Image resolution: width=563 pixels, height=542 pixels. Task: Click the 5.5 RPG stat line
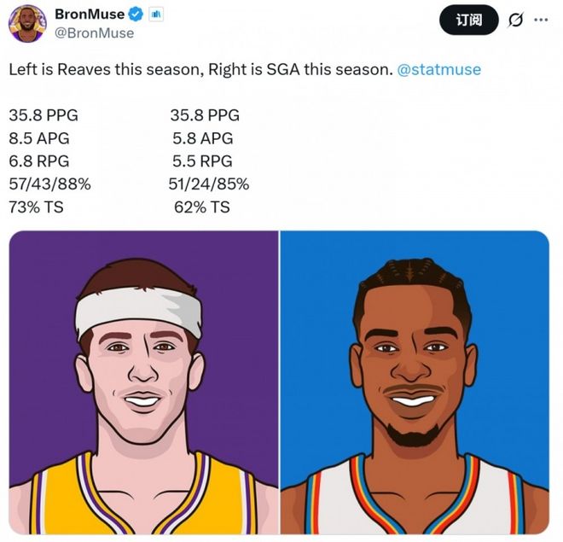coord(201,161)
